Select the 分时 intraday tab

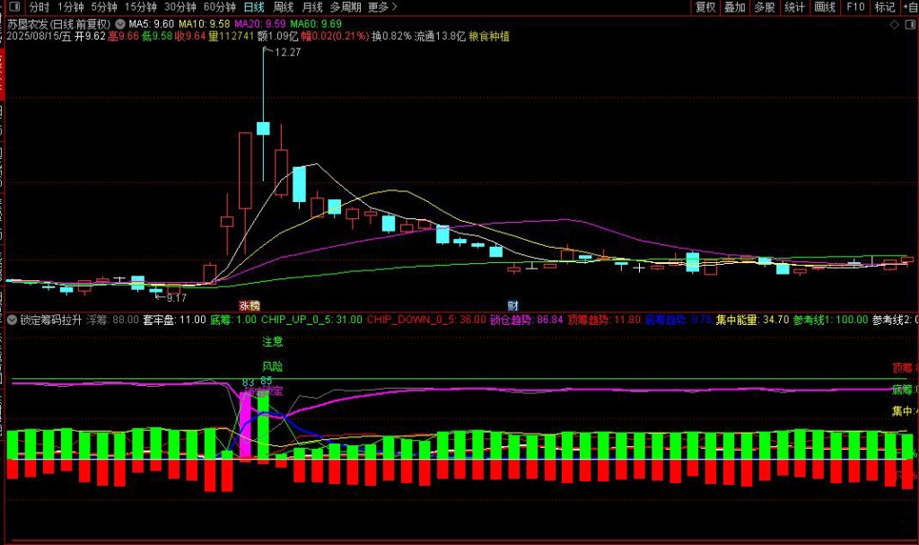39,7
